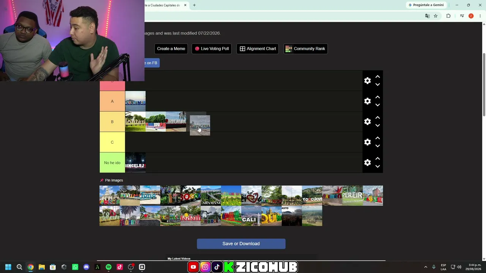Viewport: 486px width, 273px height.
Task: Open the Alignment Chart view
Action: point(258,49)
